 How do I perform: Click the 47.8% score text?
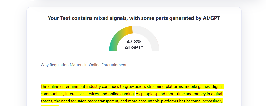click(x=134, y=42)
